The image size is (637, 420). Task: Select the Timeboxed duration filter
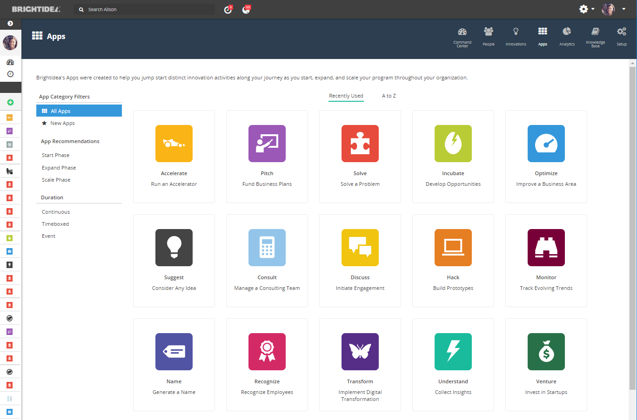55,223
